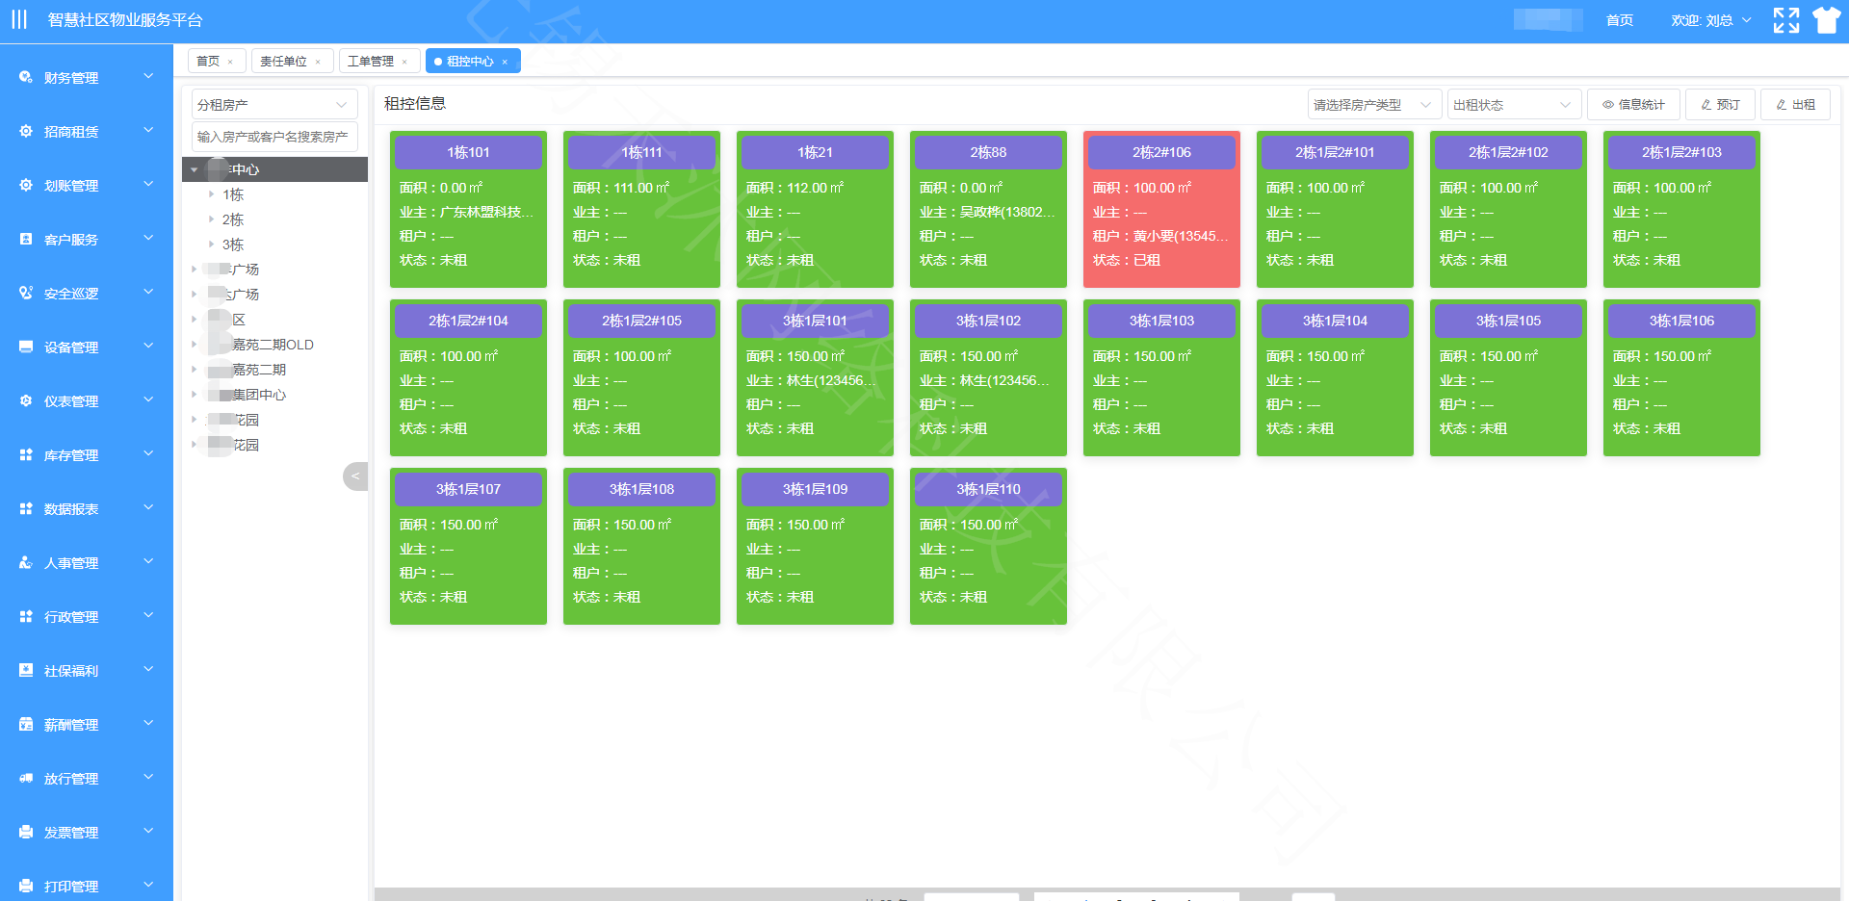Click the 发票管理 sidebar icon
1849x901 pixels.
click(26, 832)
